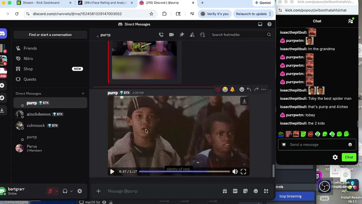Unmute the microphone in user panel
The height and width of the screenshot is (204, 362).
click(50, 191)
